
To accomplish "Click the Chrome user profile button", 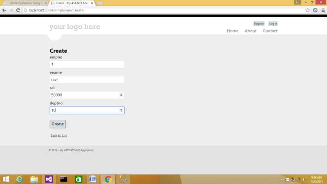I will tap(298, 2).
